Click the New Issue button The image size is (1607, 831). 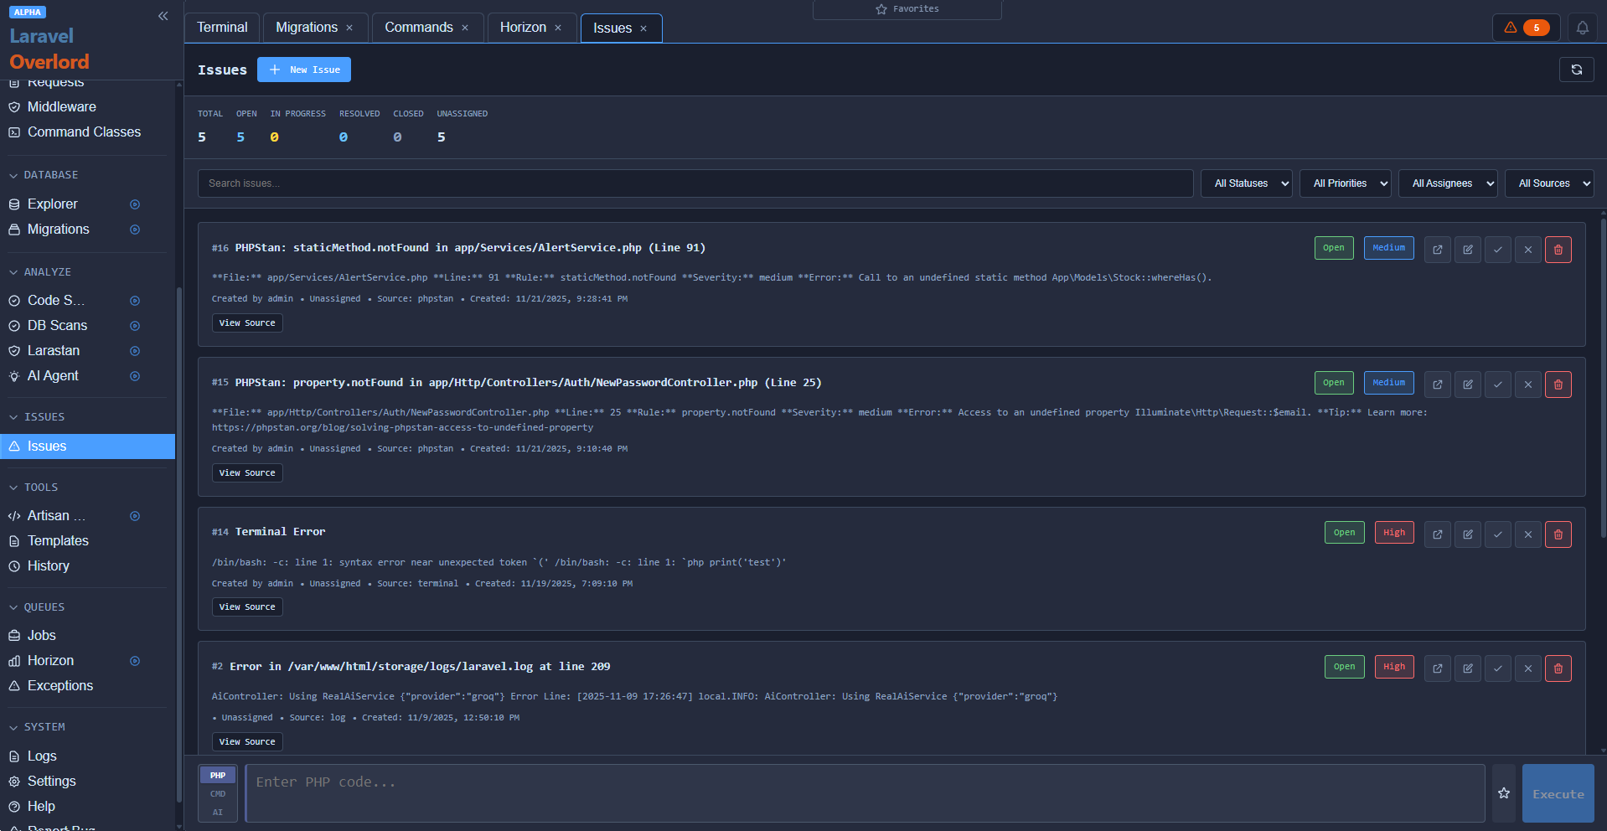tap(303, 70)
